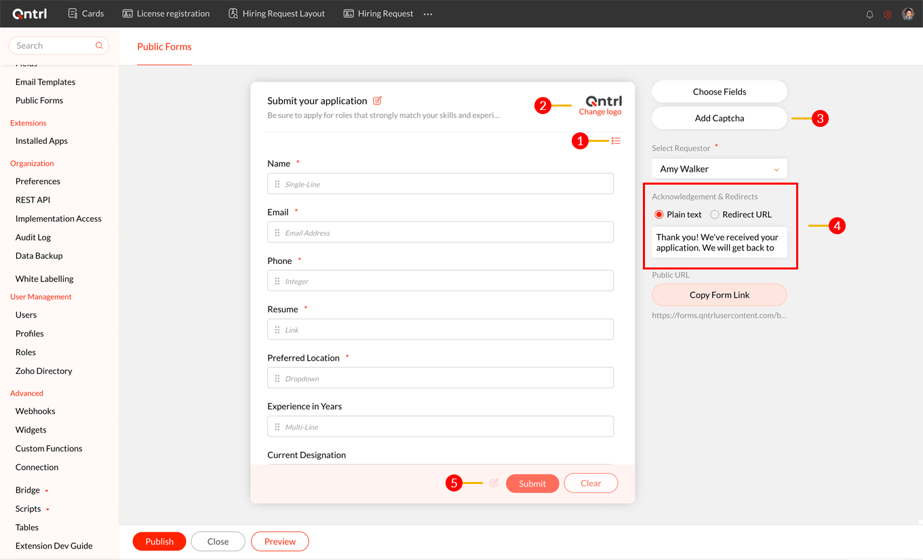The width and height of the screenshot is (923, 560).
Task: Open Installed Apps in sidebar
Action: pyautogui.click(x=41, y=141)
